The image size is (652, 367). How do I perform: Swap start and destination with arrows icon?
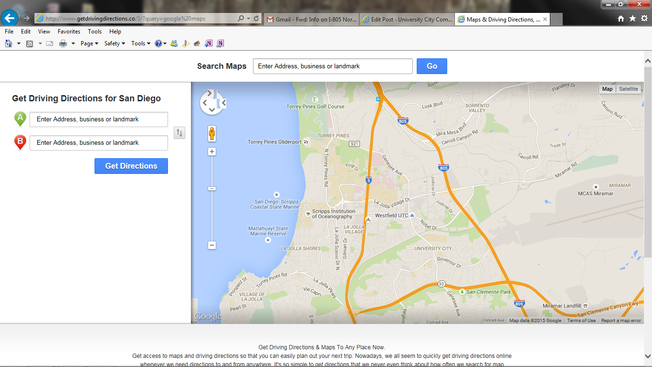click(179, 133)
